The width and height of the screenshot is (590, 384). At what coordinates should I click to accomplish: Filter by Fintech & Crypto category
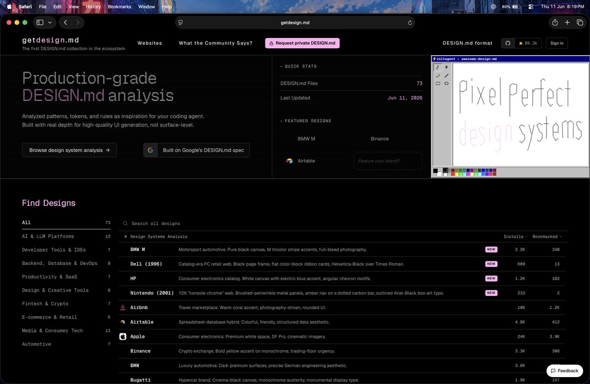(66, 304)
